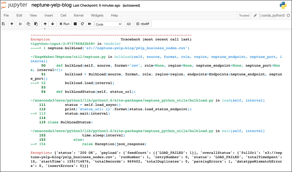Move selected cell up arrow

45,24
